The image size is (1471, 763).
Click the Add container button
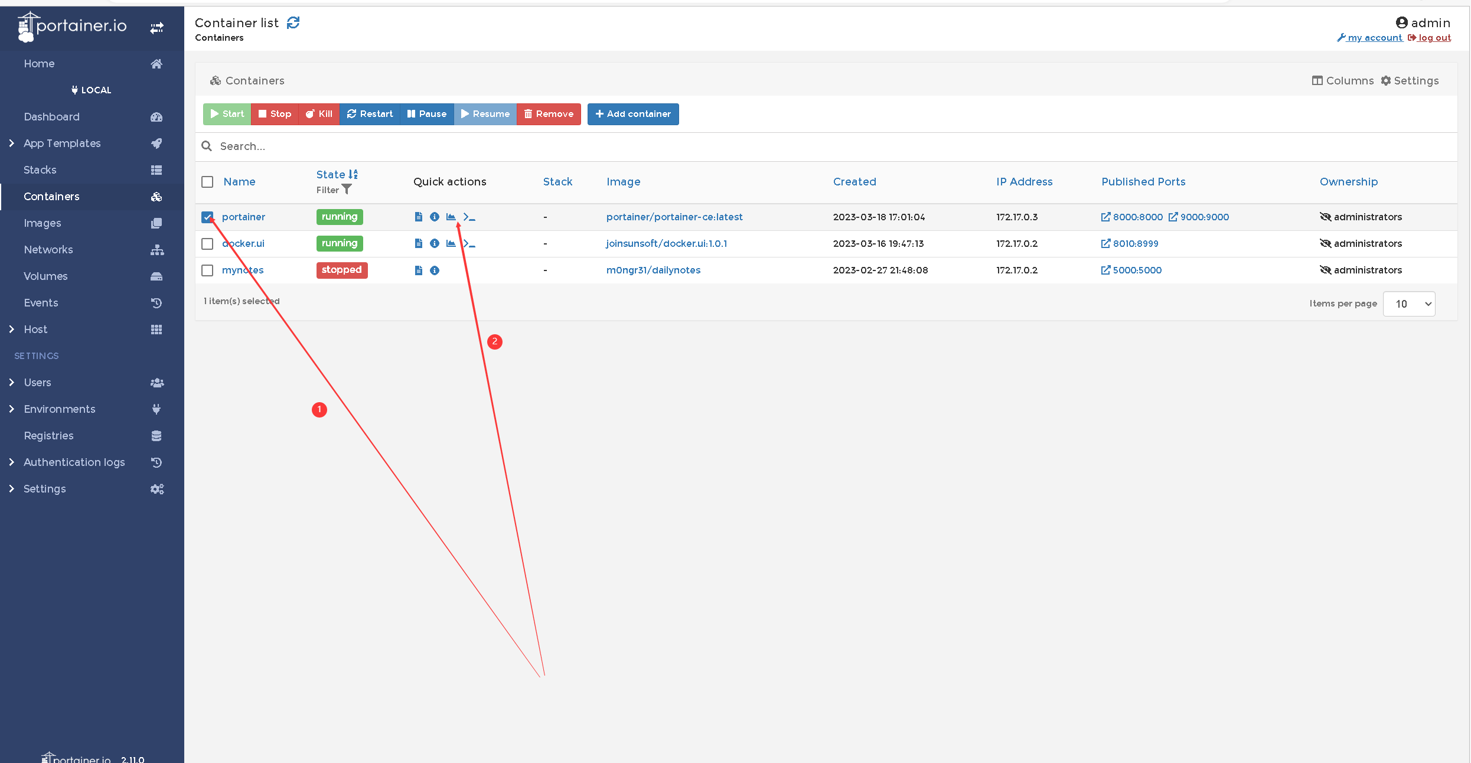point(632,114)
